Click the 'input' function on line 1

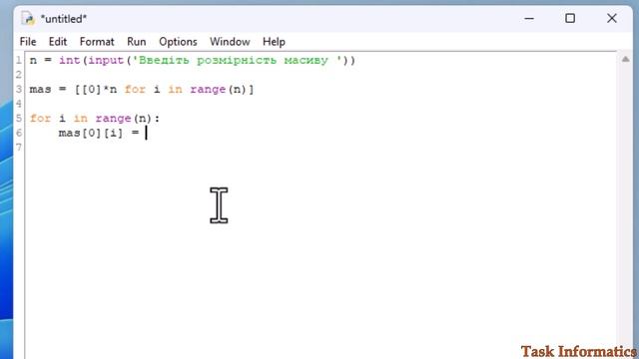(106, 60)
